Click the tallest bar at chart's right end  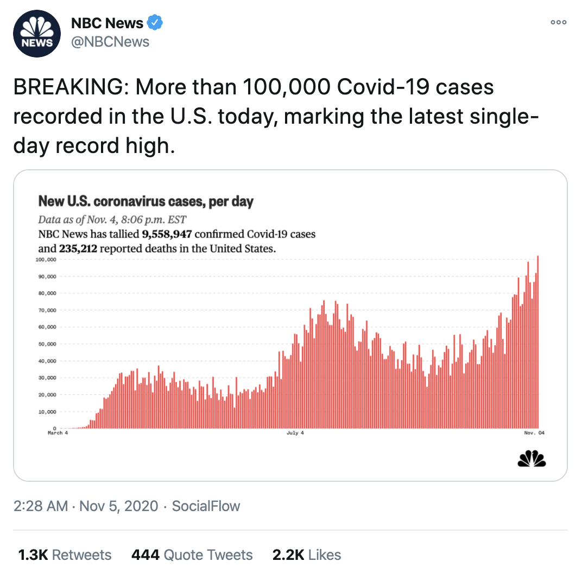click(538, 342)
